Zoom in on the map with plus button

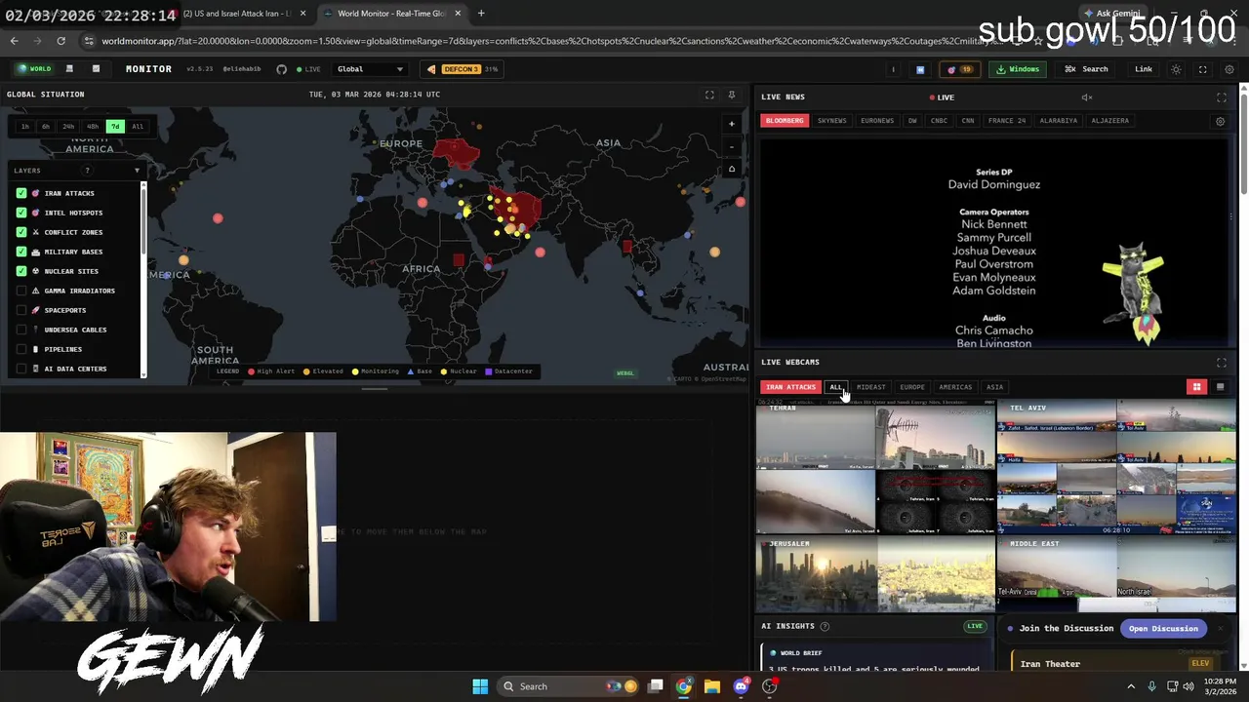(x=732, y=124)
